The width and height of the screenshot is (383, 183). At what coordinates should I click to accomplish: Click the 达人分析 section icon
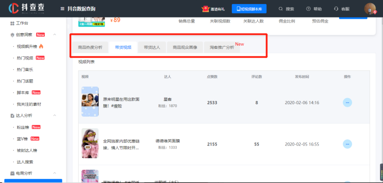pyautogui.click(x=12, y=116)
